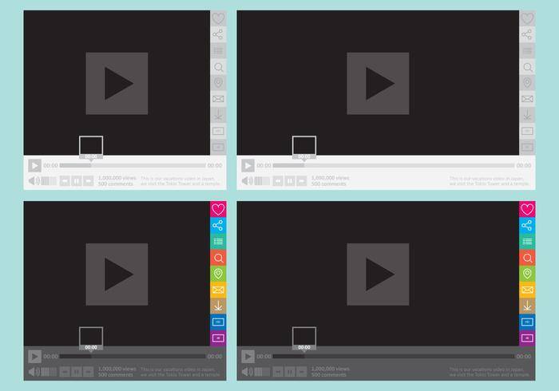
Task: Click "1,000,000 views" text in top-right player
Action: (330, 178)
